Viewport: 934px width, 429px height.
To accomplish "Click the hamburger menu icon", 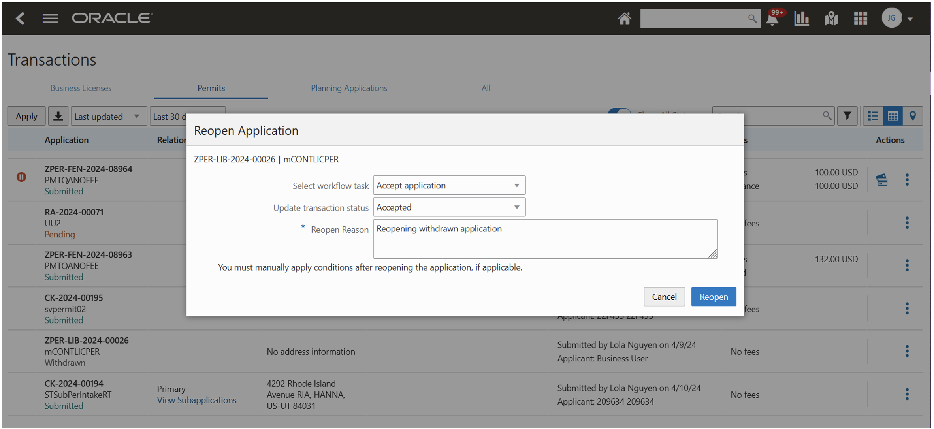I will tap(50, 18).
